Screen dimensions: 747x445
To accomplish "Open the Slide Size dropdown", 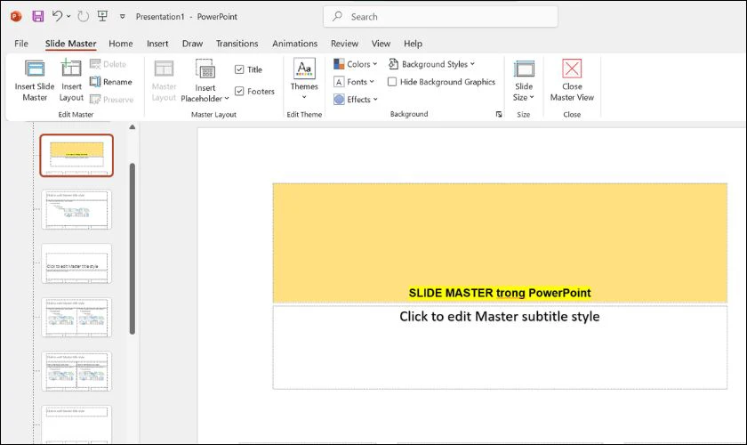I will pyautogui.click(x=524, y=81).
